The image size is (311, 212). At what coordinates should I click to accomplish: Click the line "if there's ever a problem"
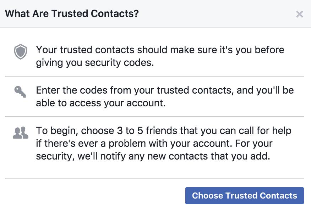[154, 144]
